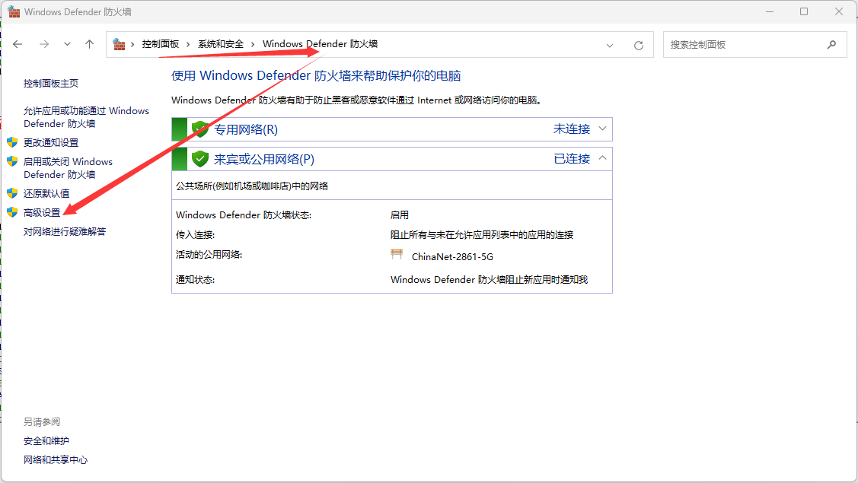Click the up-one-level arrow
Screen dimensions: 858x483
(89, 45)
